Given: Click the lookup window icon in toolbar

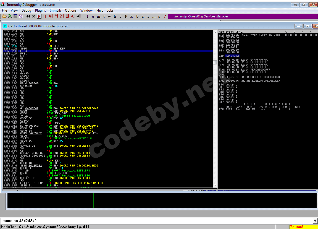Looking at the screenshot, I should 15,16.
